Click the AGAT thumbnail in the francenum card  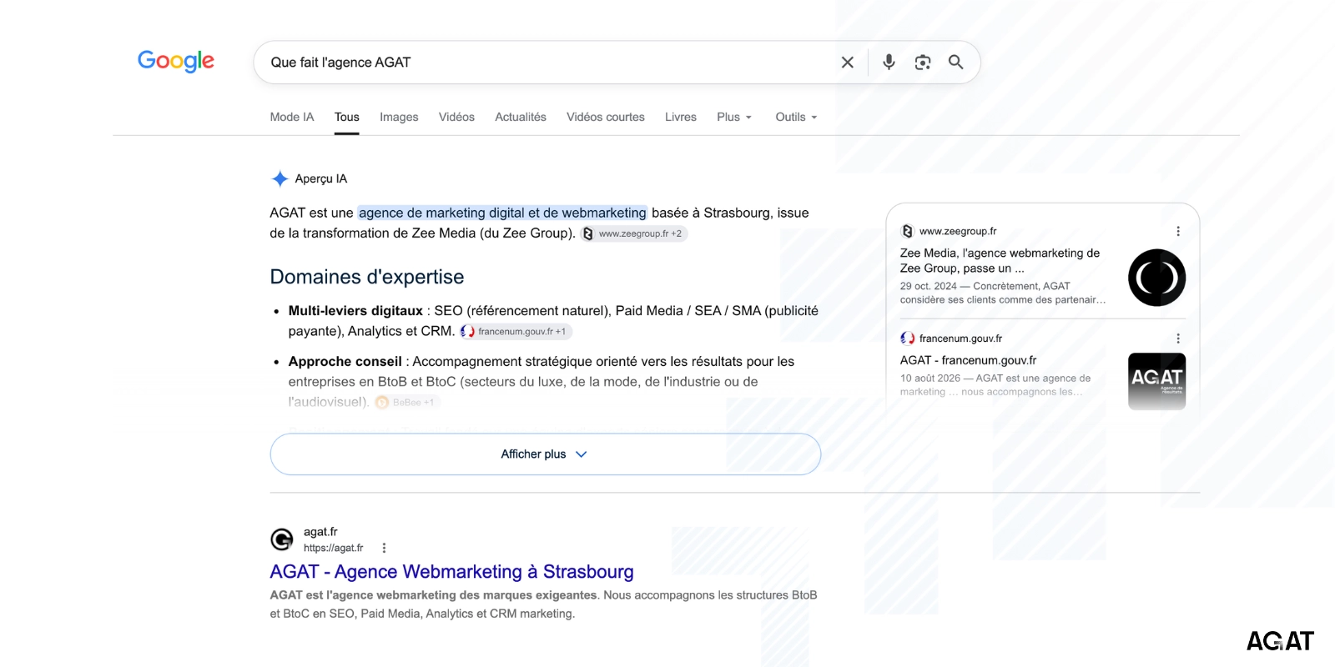(x=1156, y=381)
